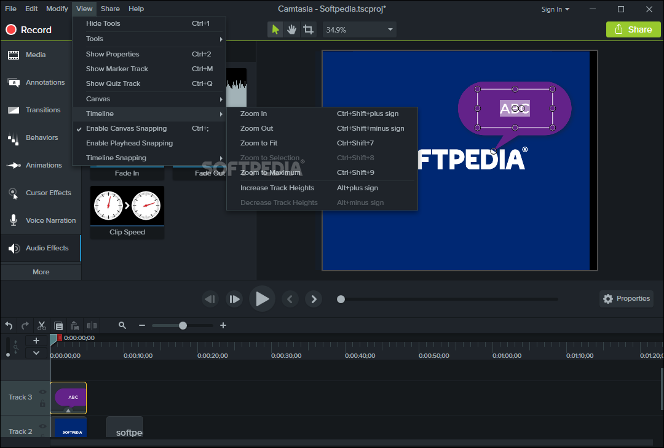Viewport: 664px width, 448px height.
Task: Click the red Record button
Action: (x=28, y=29)
